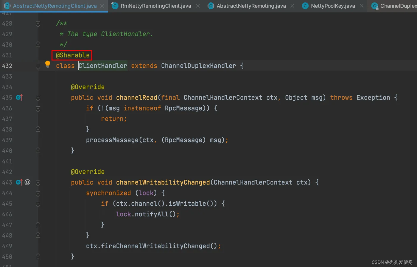Open the RmNettyRemotingClient.java tab

coord(152,6)
